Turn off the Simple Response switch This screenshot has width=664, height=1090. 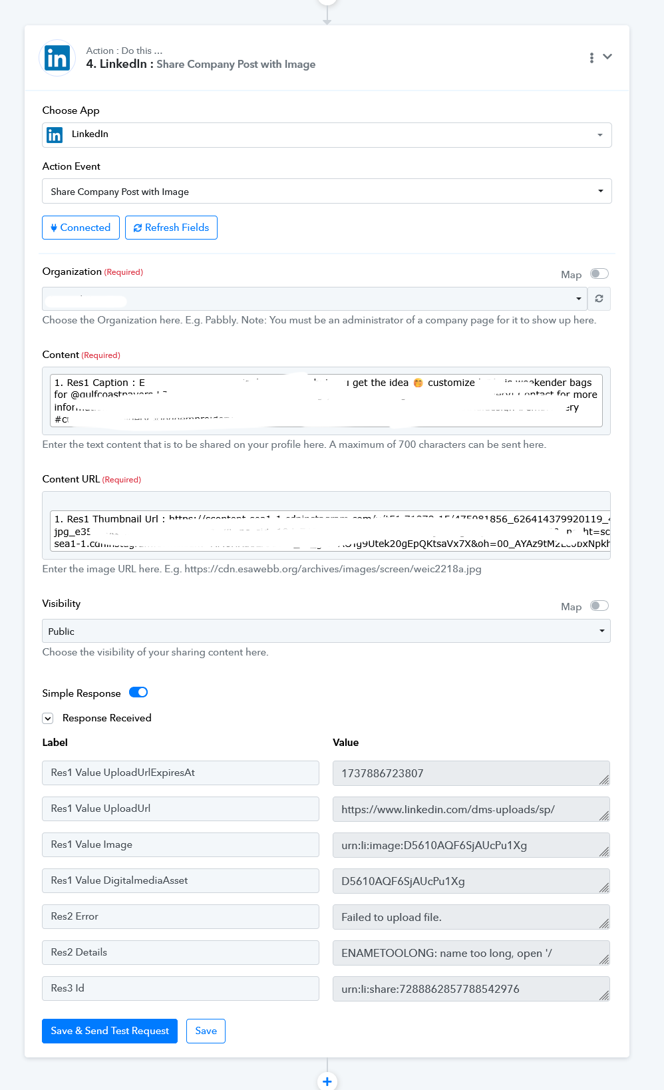(x=138, y=692)
